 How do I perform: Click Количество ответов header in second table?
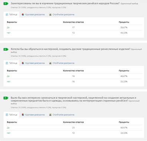click(73, 71)
